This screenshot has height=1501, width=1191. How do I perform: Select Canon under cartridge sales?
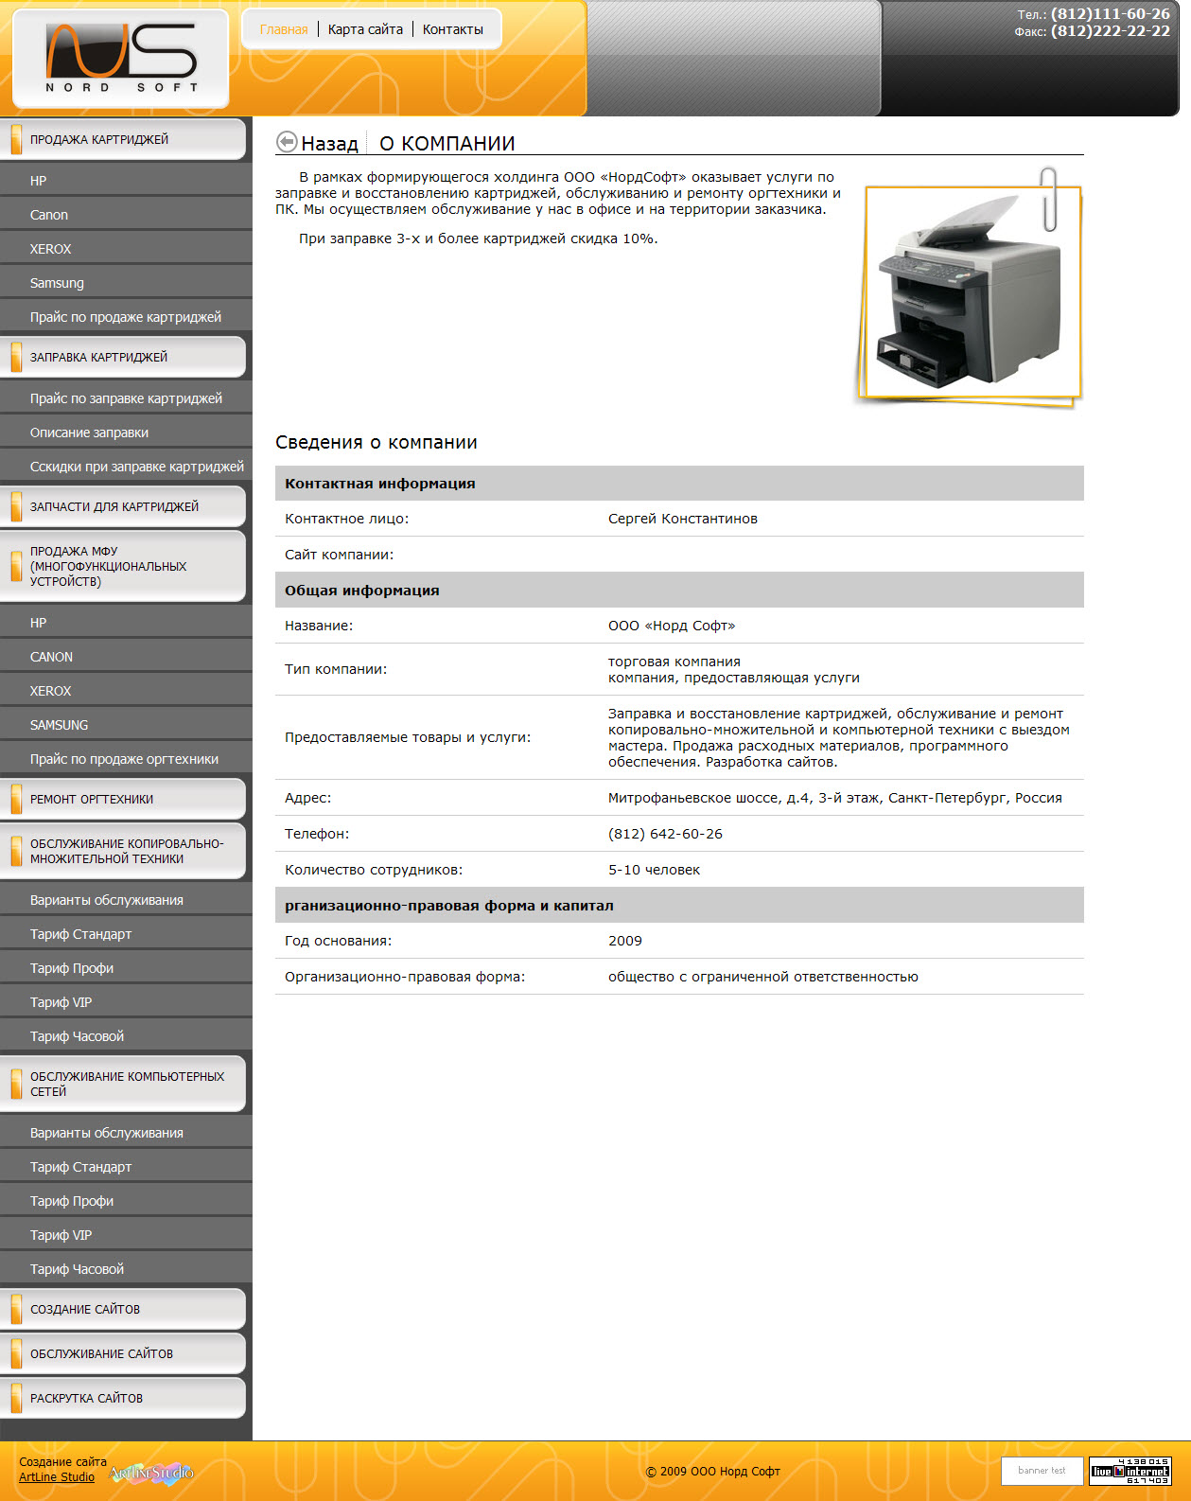126,215
